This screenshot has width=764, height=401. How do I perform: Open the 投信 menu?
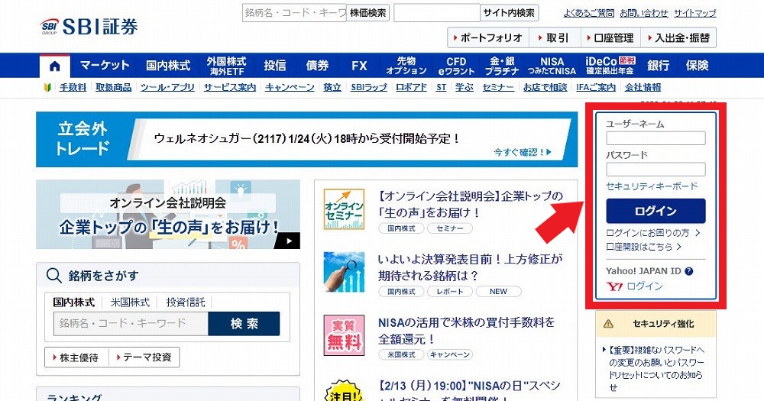(x=275, y=65)
